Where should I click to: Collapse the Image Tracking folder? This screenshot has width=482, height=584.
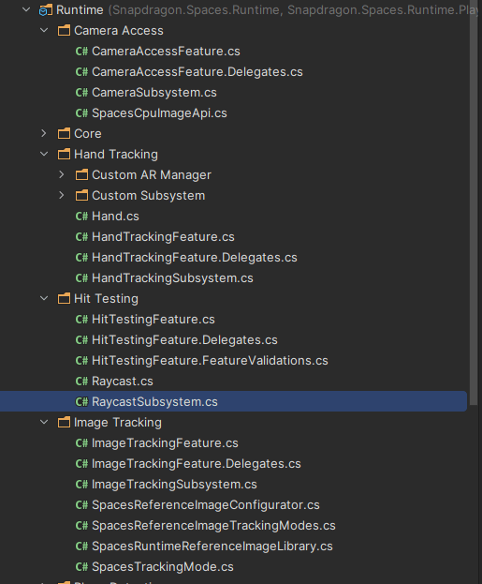point(44,422)
